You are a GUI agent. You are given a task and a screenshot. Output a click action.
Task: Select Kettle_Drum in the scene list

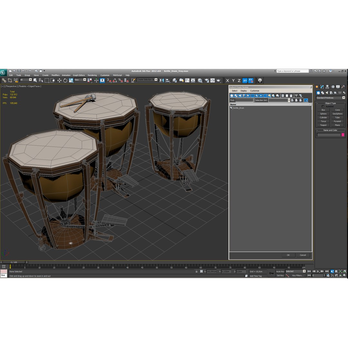pyautogui.click(x=238, y=108)
